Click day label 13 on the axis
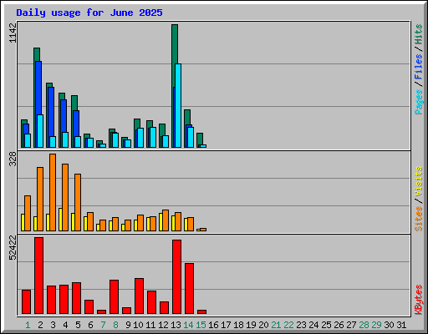The width and height of the screenshot is (428, 334). point(176,325)
